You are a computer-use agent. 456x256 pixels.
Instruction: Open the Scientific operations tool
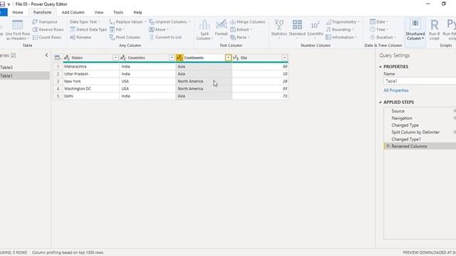click(x=315, y=29)
